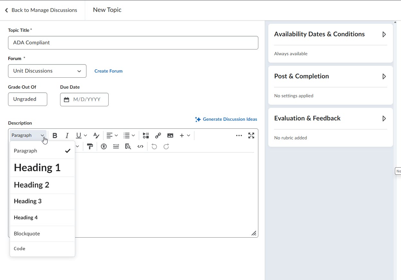Open the Forum selection dropdown
This screenshot has width=401, height=280.
[x=47, y=71]
